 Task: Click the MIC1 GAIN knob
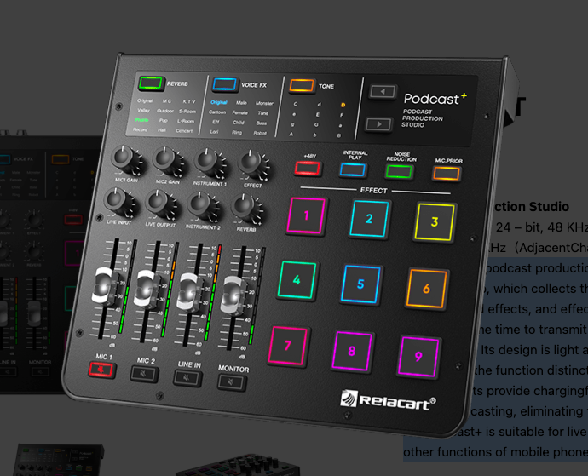(x=124, y=158)
